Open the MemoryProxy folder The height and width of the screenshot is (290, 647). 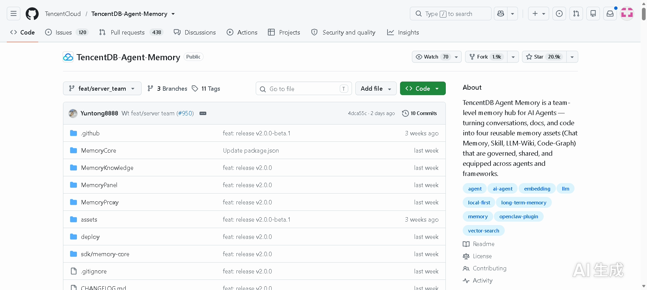100,202
